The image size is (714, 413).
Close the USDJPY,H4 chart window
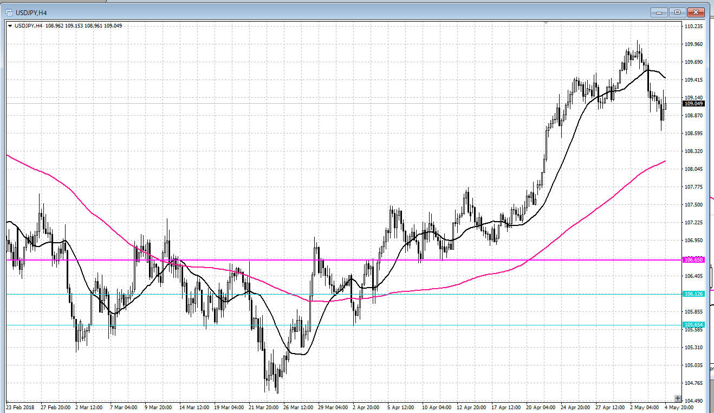pyautogui.click(x=695, y=12)
